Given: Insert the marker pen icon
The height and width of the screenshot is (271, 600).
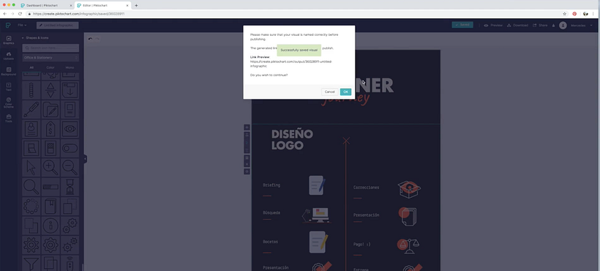Looking at the screenshot, I should click(x=31, y=109).
